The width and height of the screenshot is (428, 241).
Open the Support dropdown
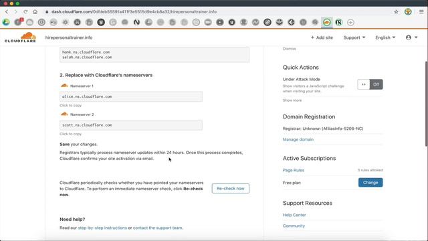click(x=354, y=37)
